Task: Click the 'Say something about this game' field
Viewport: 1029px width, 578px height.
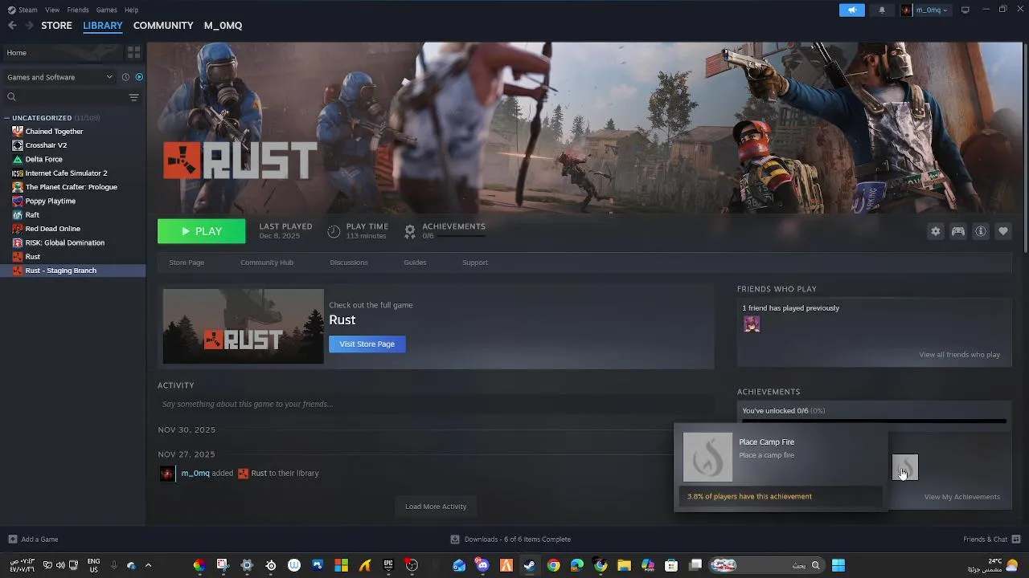Action: 436,404
